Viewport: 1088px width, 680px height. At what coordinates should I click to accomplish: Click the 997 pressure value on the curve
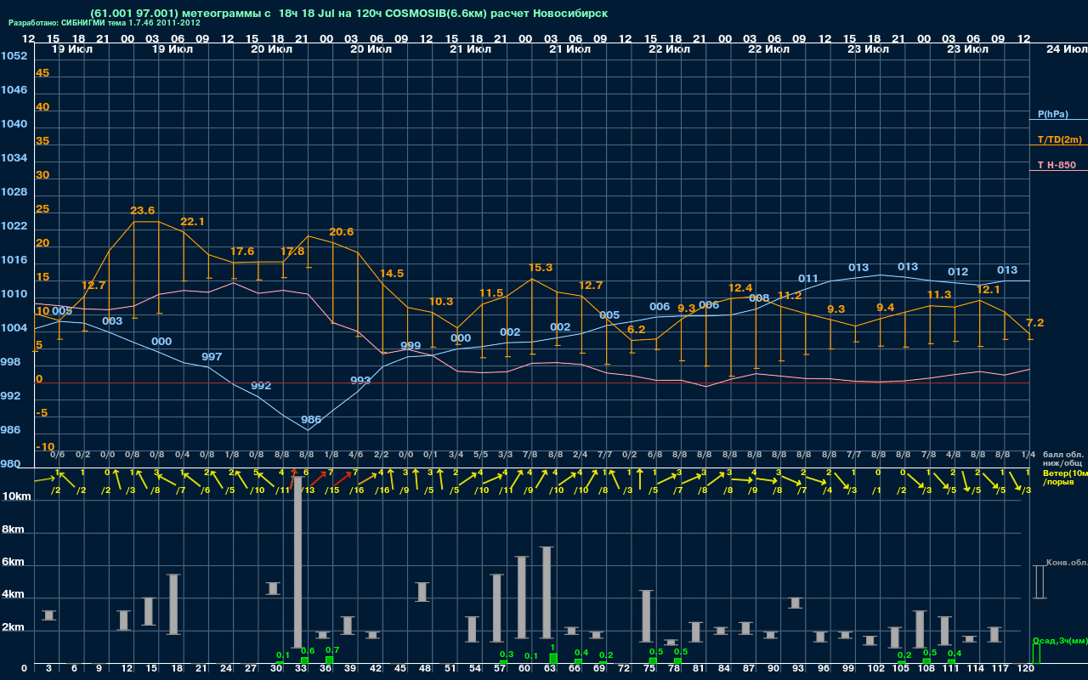[x=212, y=356]
